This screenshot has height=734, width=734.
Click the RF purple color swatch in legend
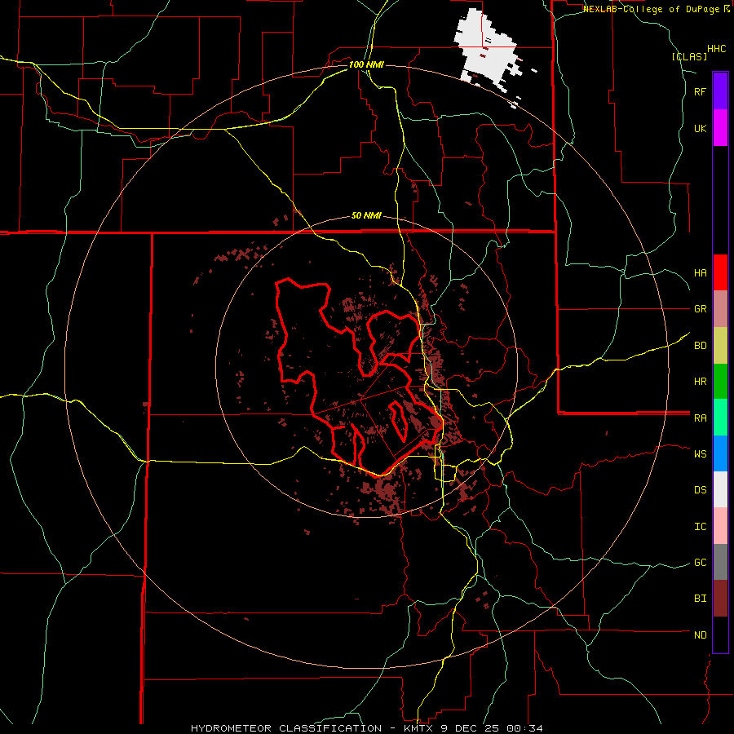click(720, 91)
